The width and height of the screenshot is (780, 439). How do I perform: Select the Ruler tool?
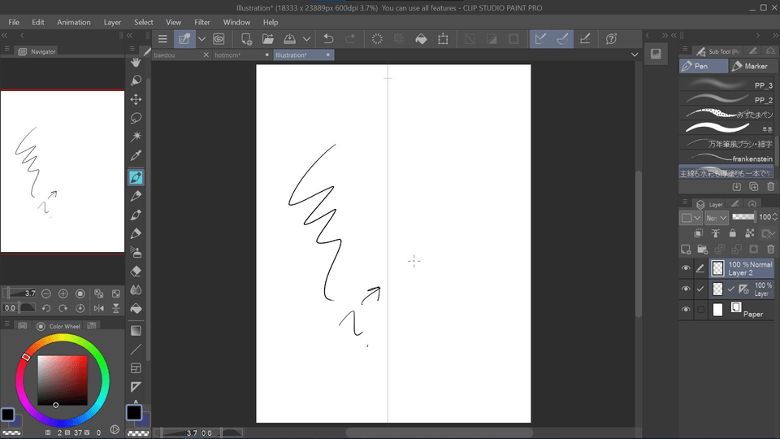[x=136, y=387]
